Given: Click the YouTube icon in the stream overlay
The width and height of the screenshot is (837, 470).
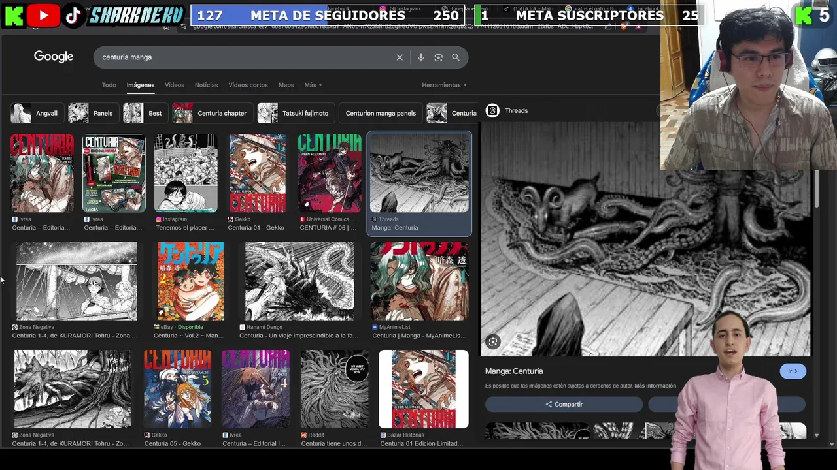Looking at the screenshot, I should (x=44, y=15).
